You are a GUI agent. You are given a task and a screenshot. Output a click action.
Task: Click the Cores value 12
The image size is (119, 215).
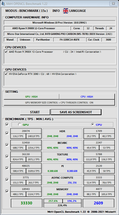click(88, 28)
